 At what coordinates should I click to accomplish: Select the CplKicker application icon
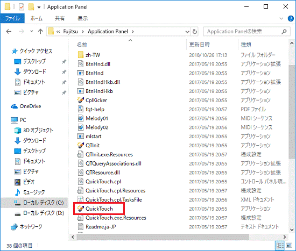click(81, 100)
